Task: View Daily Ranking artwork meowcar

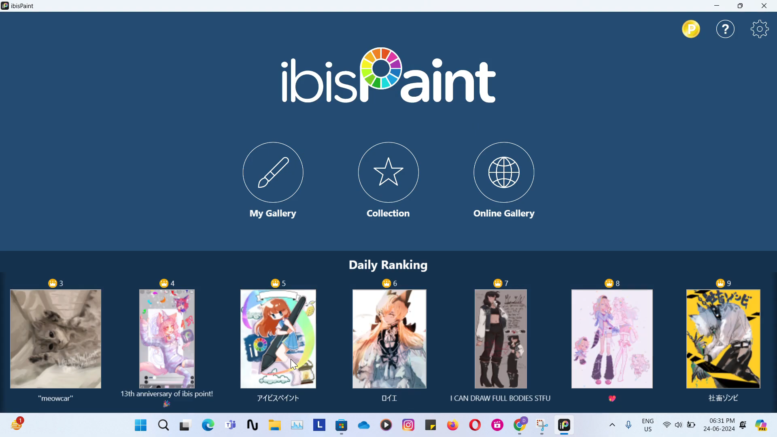Action: point(55,339)
